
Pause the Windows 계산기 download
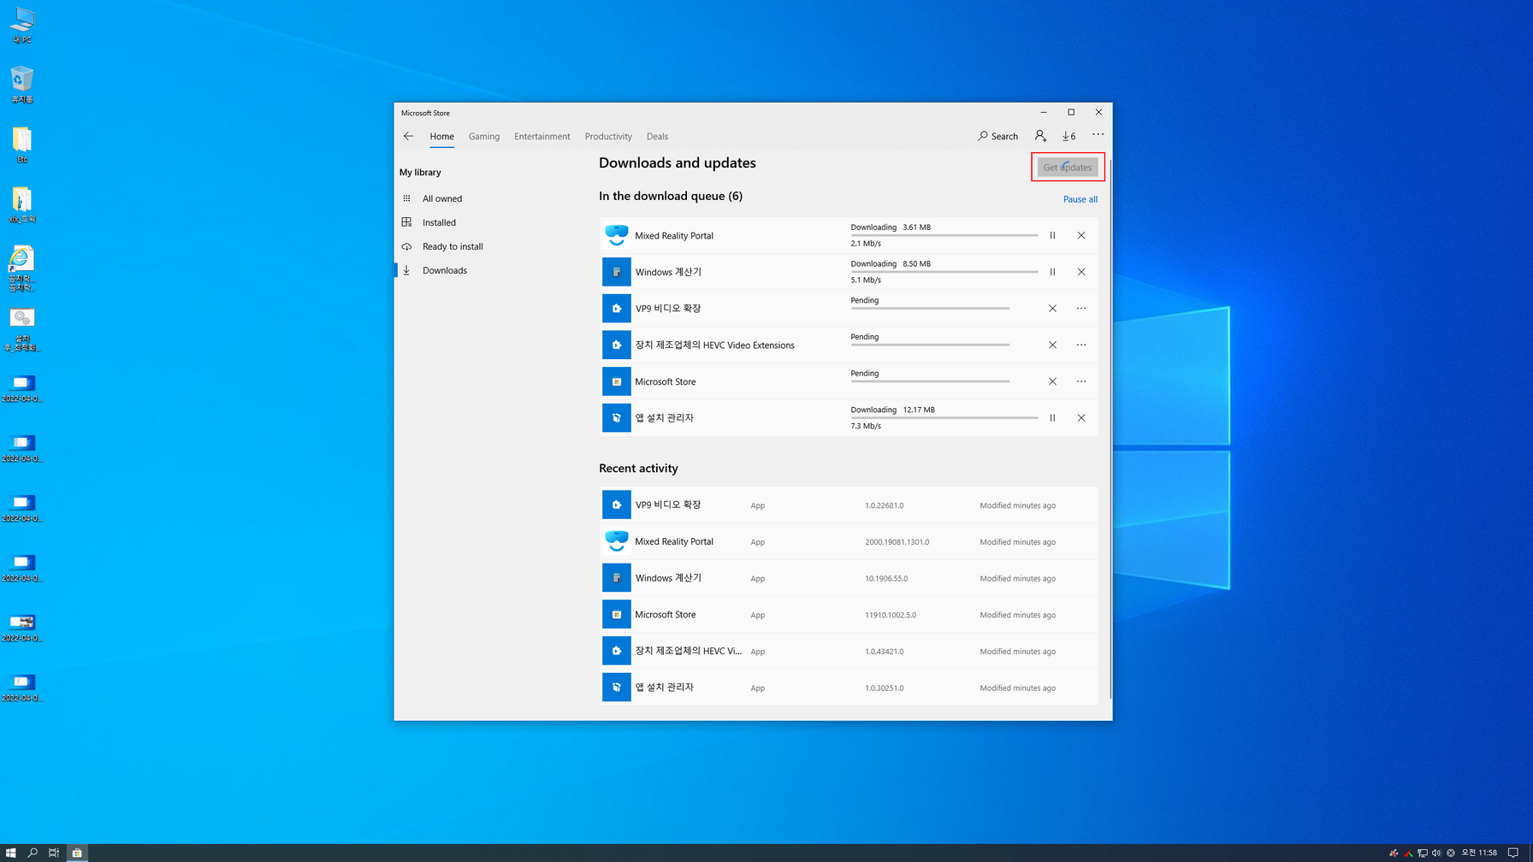[x=1053, y=272]
